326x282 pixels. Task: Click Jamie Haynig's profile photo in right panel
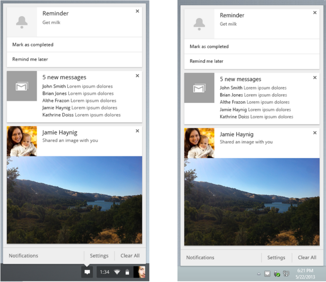199,143
